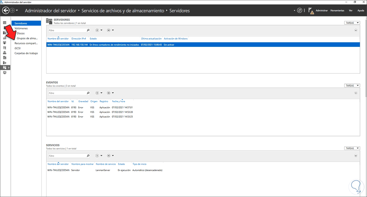The image size is (367, 197).
Task: Open Dashboard icon in left sidebar
Action: [x=5, y=23]
